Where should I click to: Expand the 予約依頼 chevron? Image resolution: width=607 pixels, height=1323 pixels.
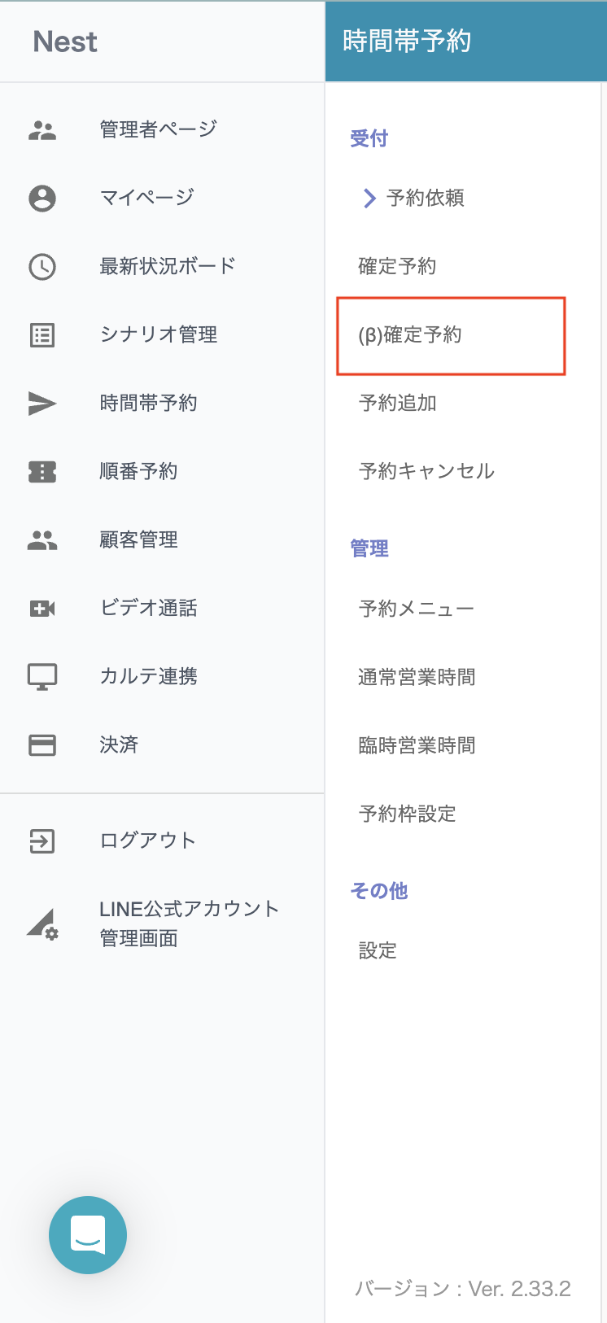pyautogui.click(x=369, y=199)
